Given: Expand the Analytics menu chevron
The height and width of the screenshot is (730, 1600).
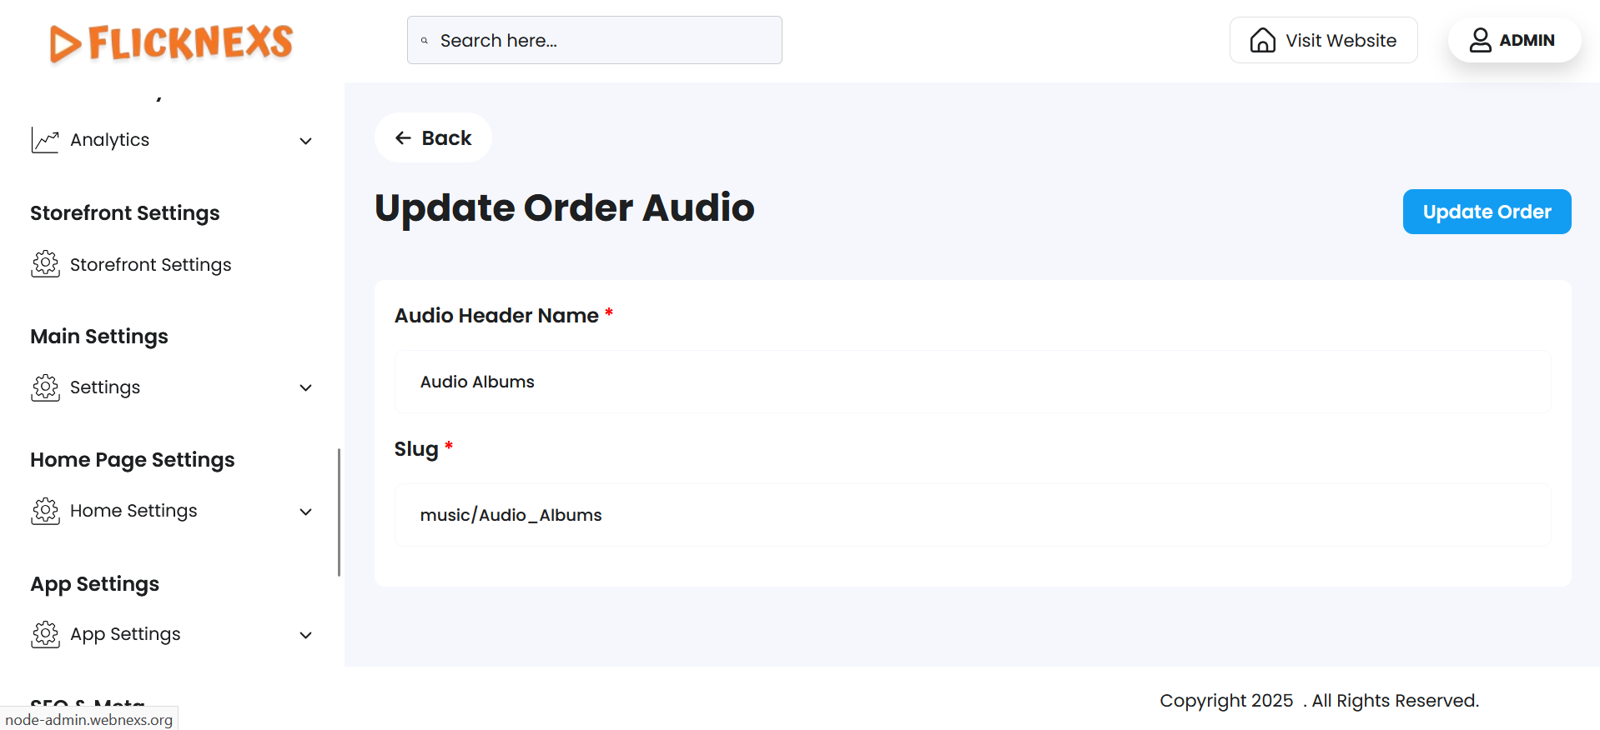Looking at the screenshot, I should (305, 141).
